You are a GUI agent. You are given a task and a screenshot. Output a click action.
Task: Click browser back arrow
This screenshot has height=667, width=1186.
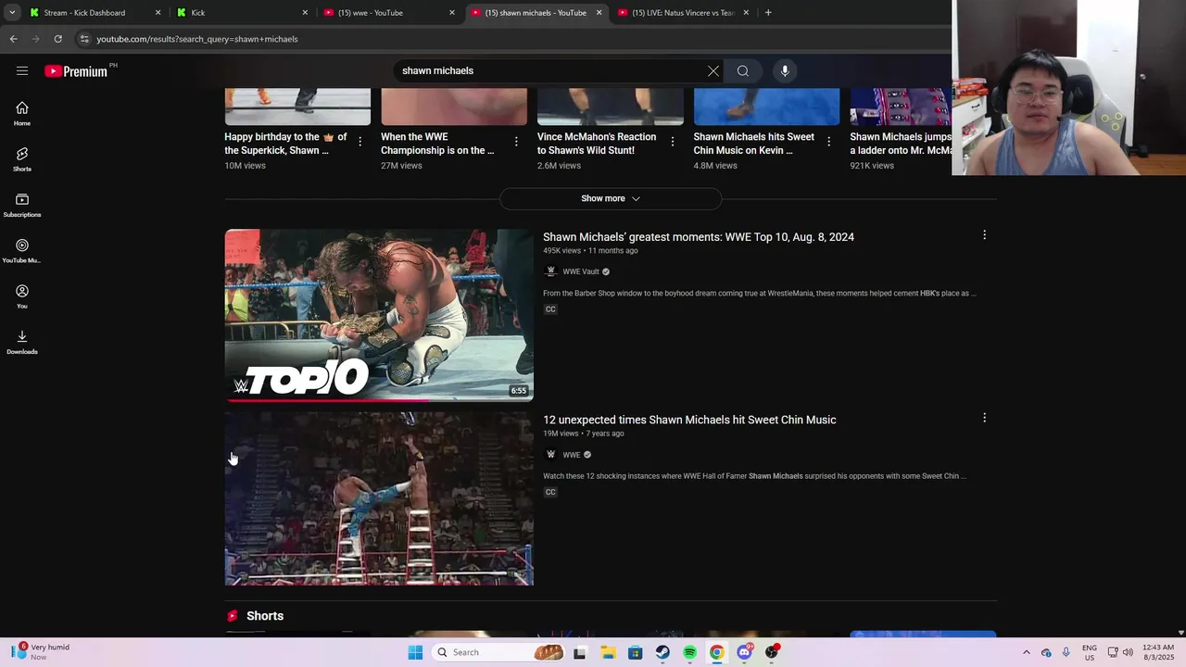tap(13, 39)
